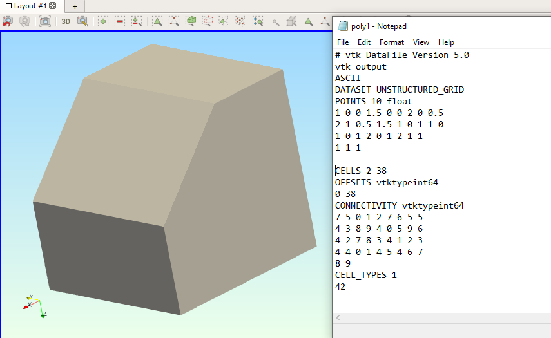
Task: Toggle the 3D interaction mode button
Action: 66,21
